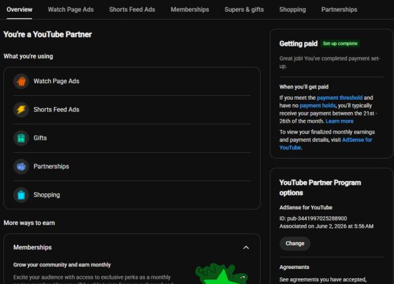Click the ID pub-3441997025288900 text
394x284 pixels.
pyautogui.click(x=313, y=218)
